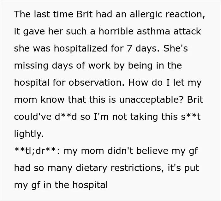Click the "**tl;dr**" marker text
221x201 pixels.
coord(36,151)
